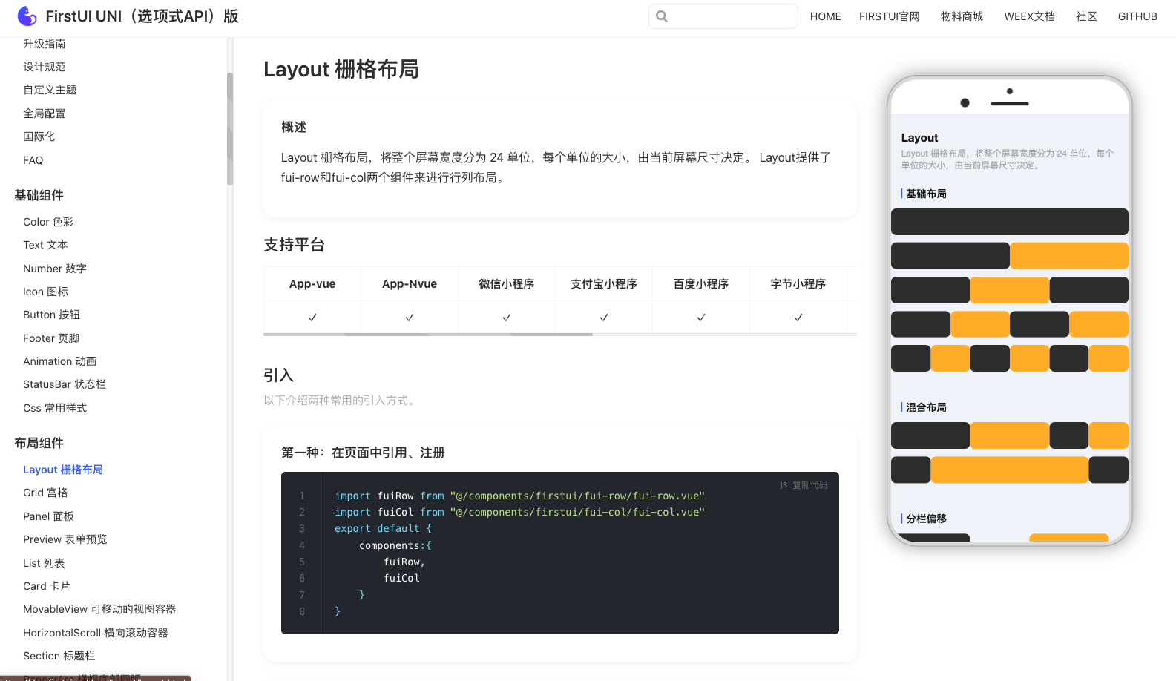Go to StatusBar 状态栏 page
The image size is (1176, 681).
coord(65,384)
